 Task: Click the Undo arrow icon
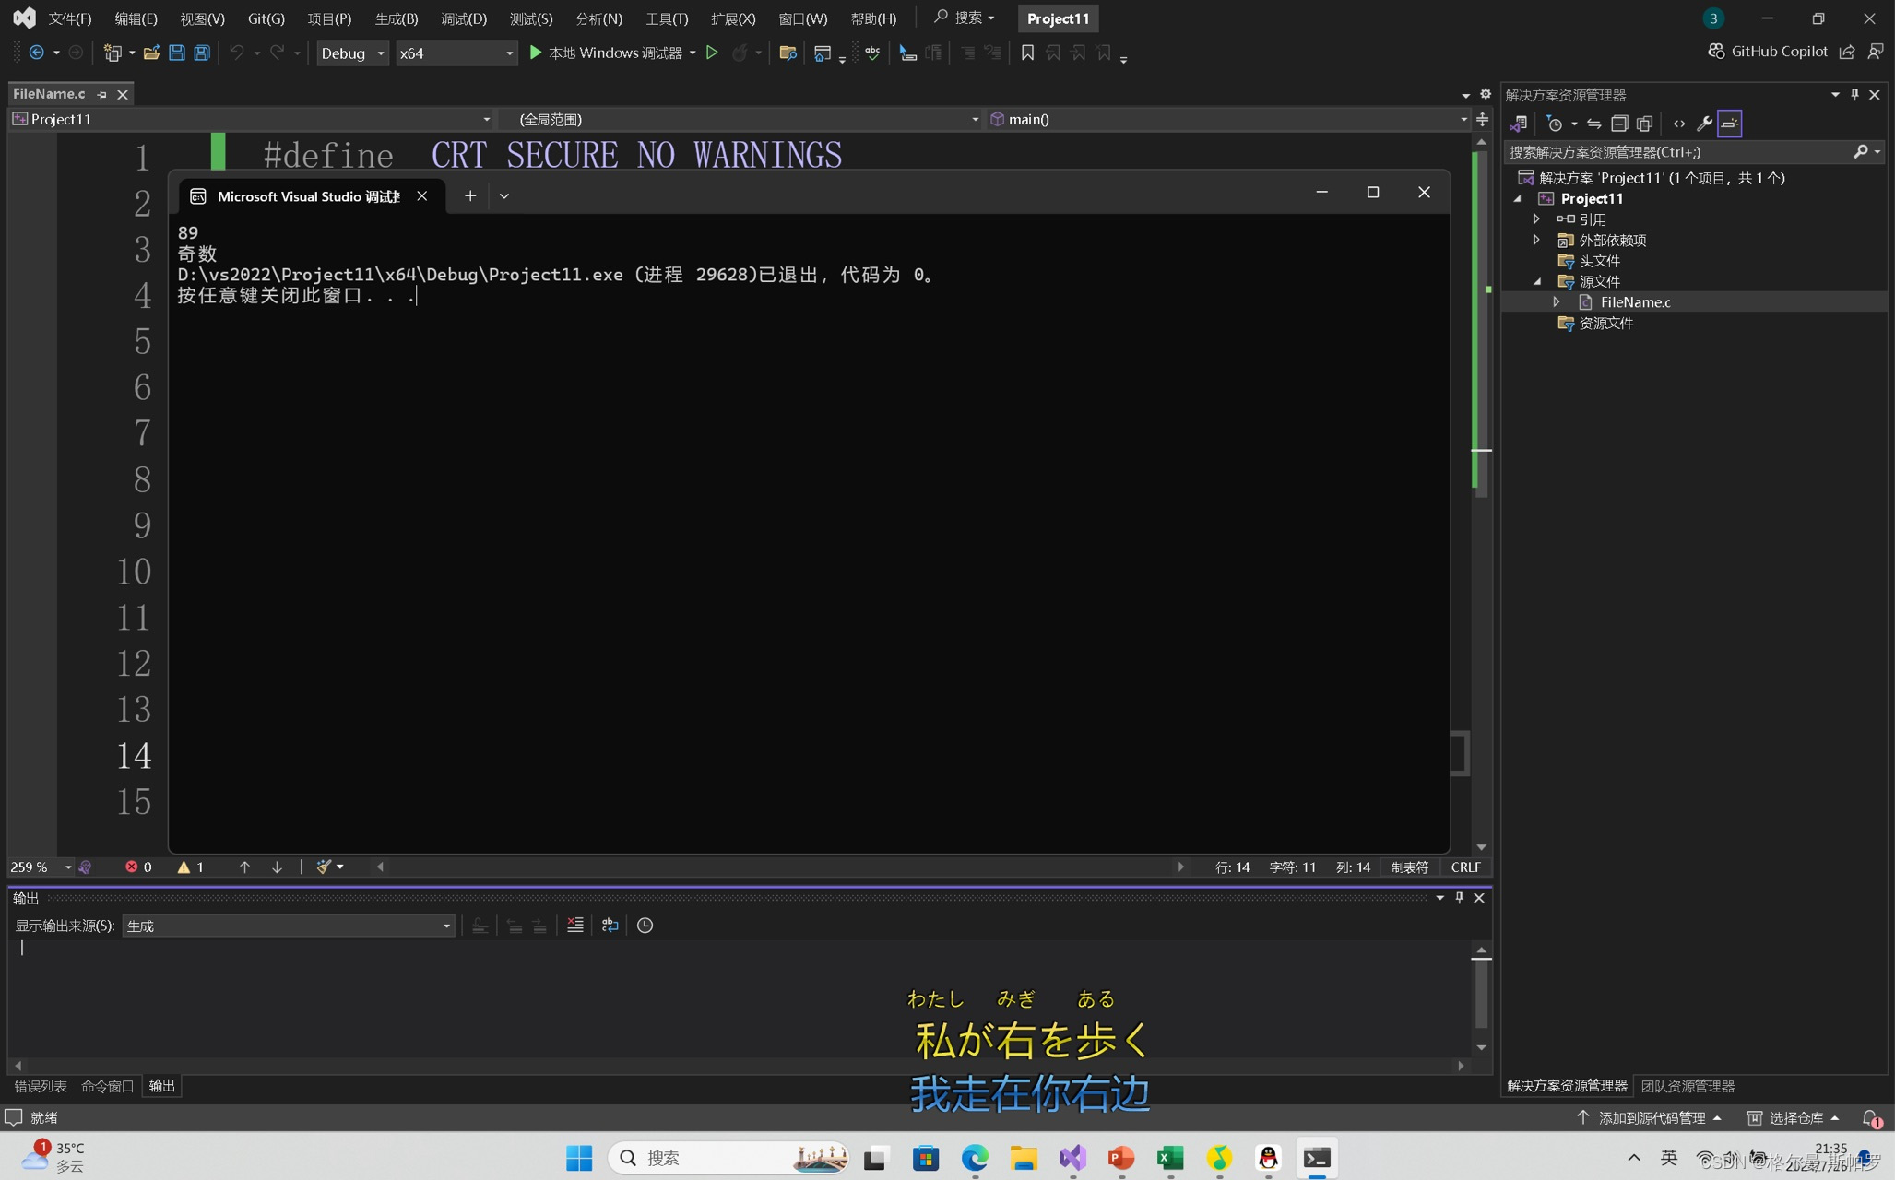236,53
